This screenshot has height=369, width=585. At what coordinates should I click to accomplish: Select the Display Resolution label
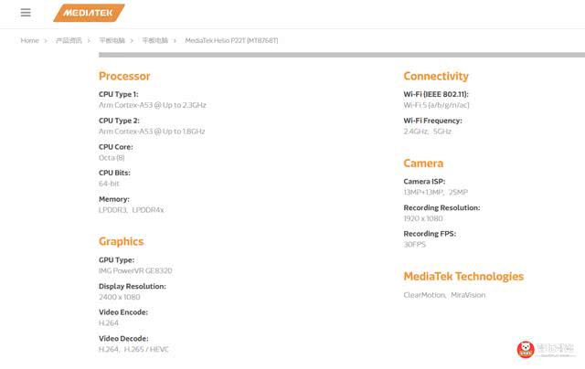coord(133,286)
